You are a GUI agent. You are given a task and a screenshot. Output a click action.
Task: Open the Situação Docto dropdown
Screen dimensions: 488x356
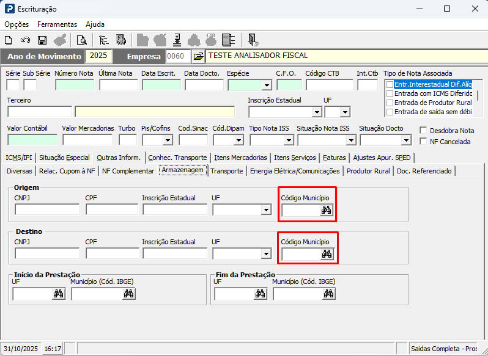coord(406,140)
